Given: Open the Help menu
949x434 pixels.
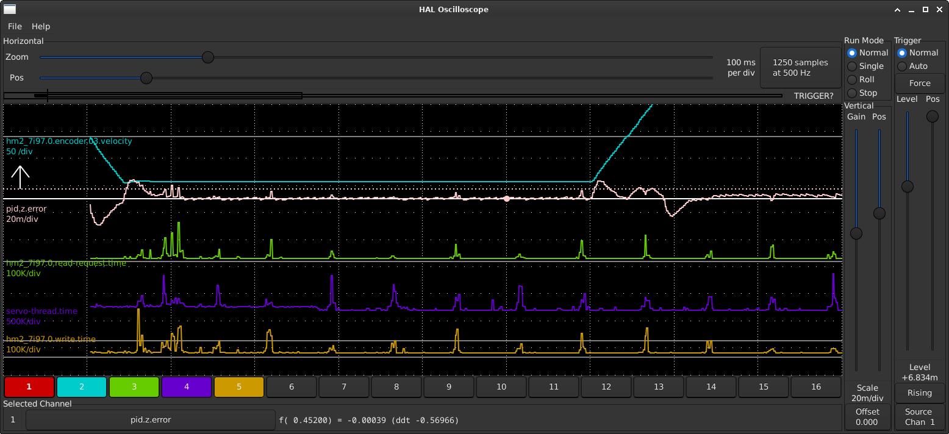Looking at the screenshot, I should [41, 26].
